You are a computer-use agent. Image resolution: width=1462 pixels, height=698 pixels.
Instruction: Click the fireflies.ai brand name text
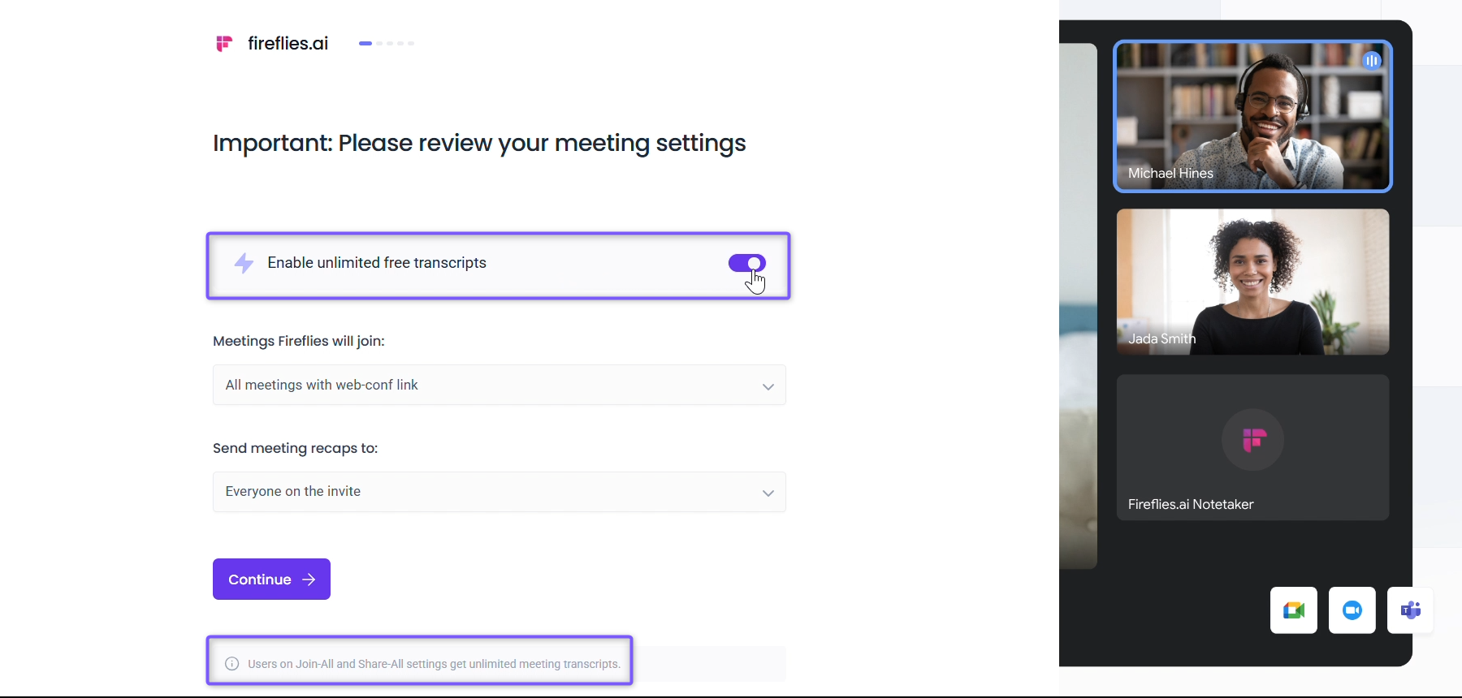(288, 44)
